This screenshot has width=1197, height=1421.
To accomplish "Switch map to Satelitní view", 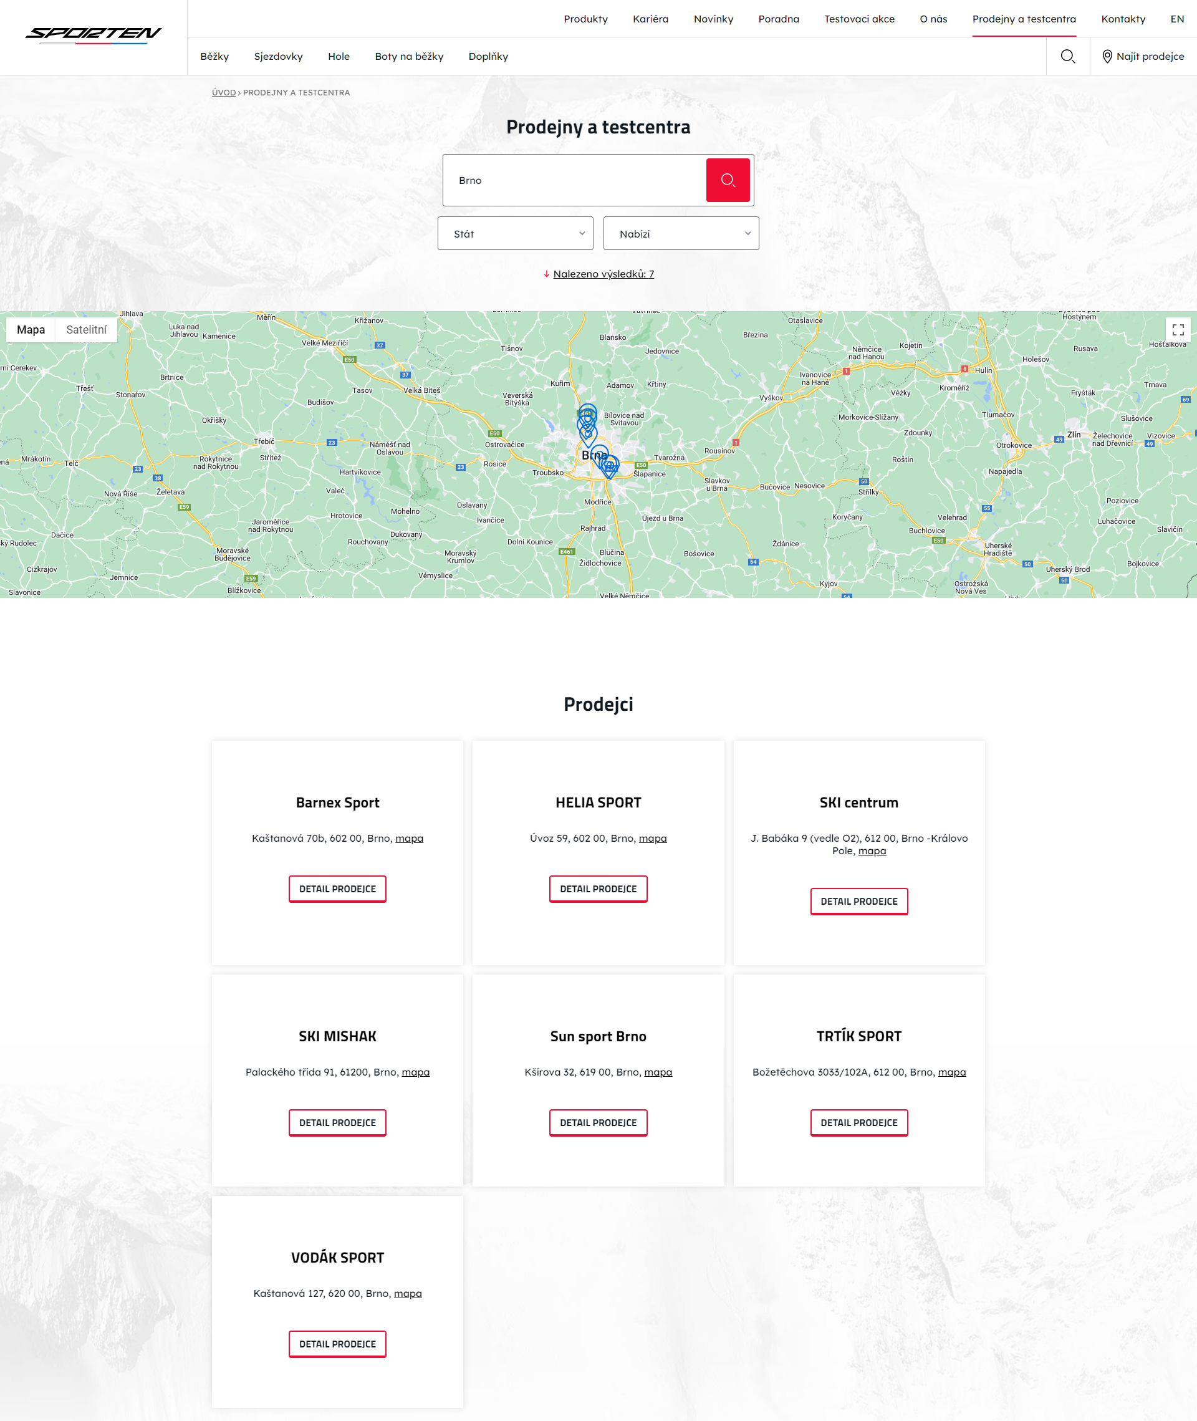I will (x=86, y=330).
